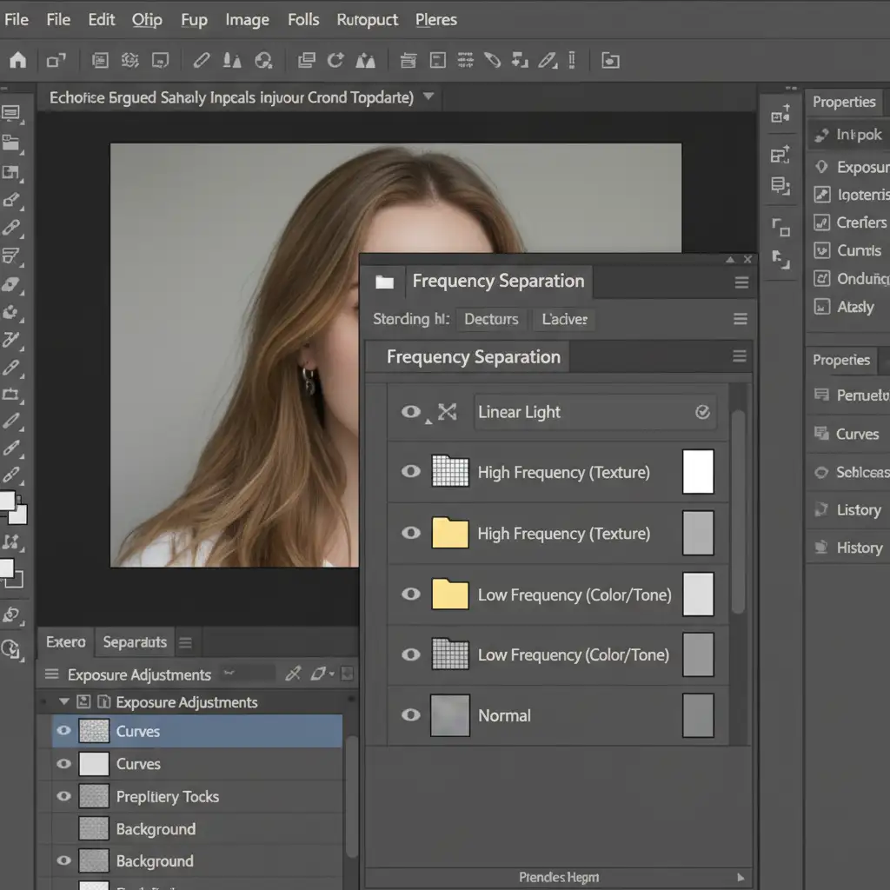Toggle the Linear Light check circle
This screenshot has width=890, height=890.
pos(702,412)
